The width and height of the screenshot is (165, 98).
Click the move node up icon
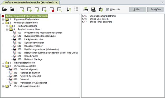(x=22, y=10)
